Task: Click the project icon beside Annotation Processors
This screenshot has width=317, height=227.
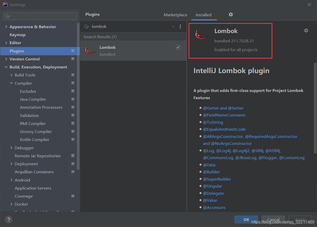Action: (x=73, y=107)
